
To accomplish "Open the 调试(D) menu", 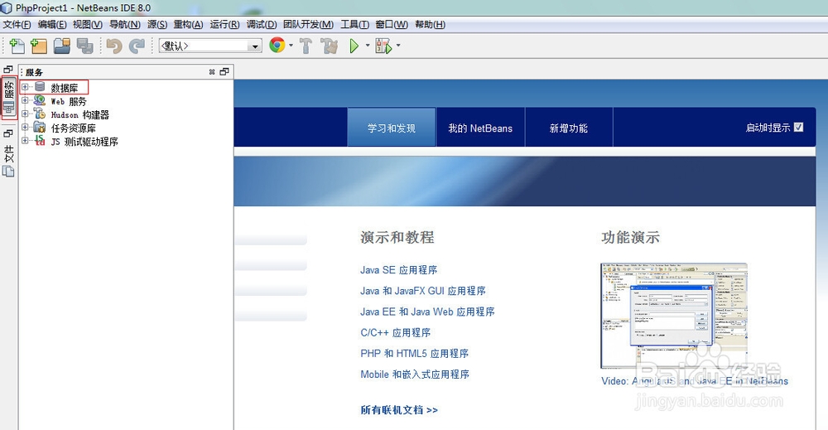I will 262,24.
